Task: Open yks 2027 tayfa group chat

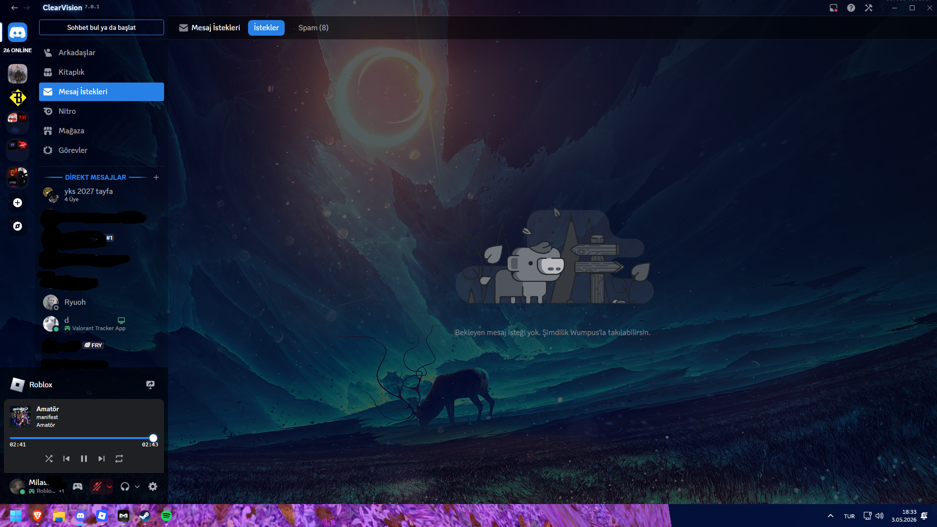Action: pos(102,194)
